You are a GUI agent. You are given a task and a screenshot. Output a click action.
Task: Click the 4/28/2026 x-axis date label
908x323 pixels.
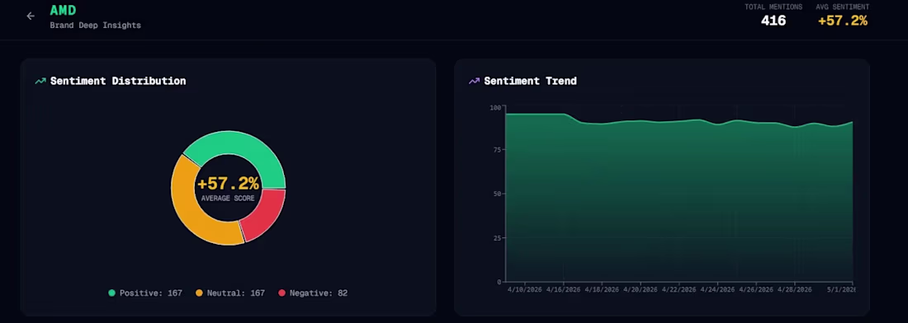tap(795, 289)
